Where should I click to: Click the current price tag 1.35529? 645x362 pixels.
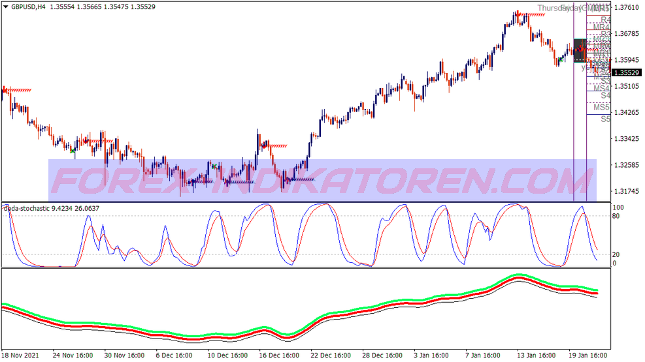627,72
